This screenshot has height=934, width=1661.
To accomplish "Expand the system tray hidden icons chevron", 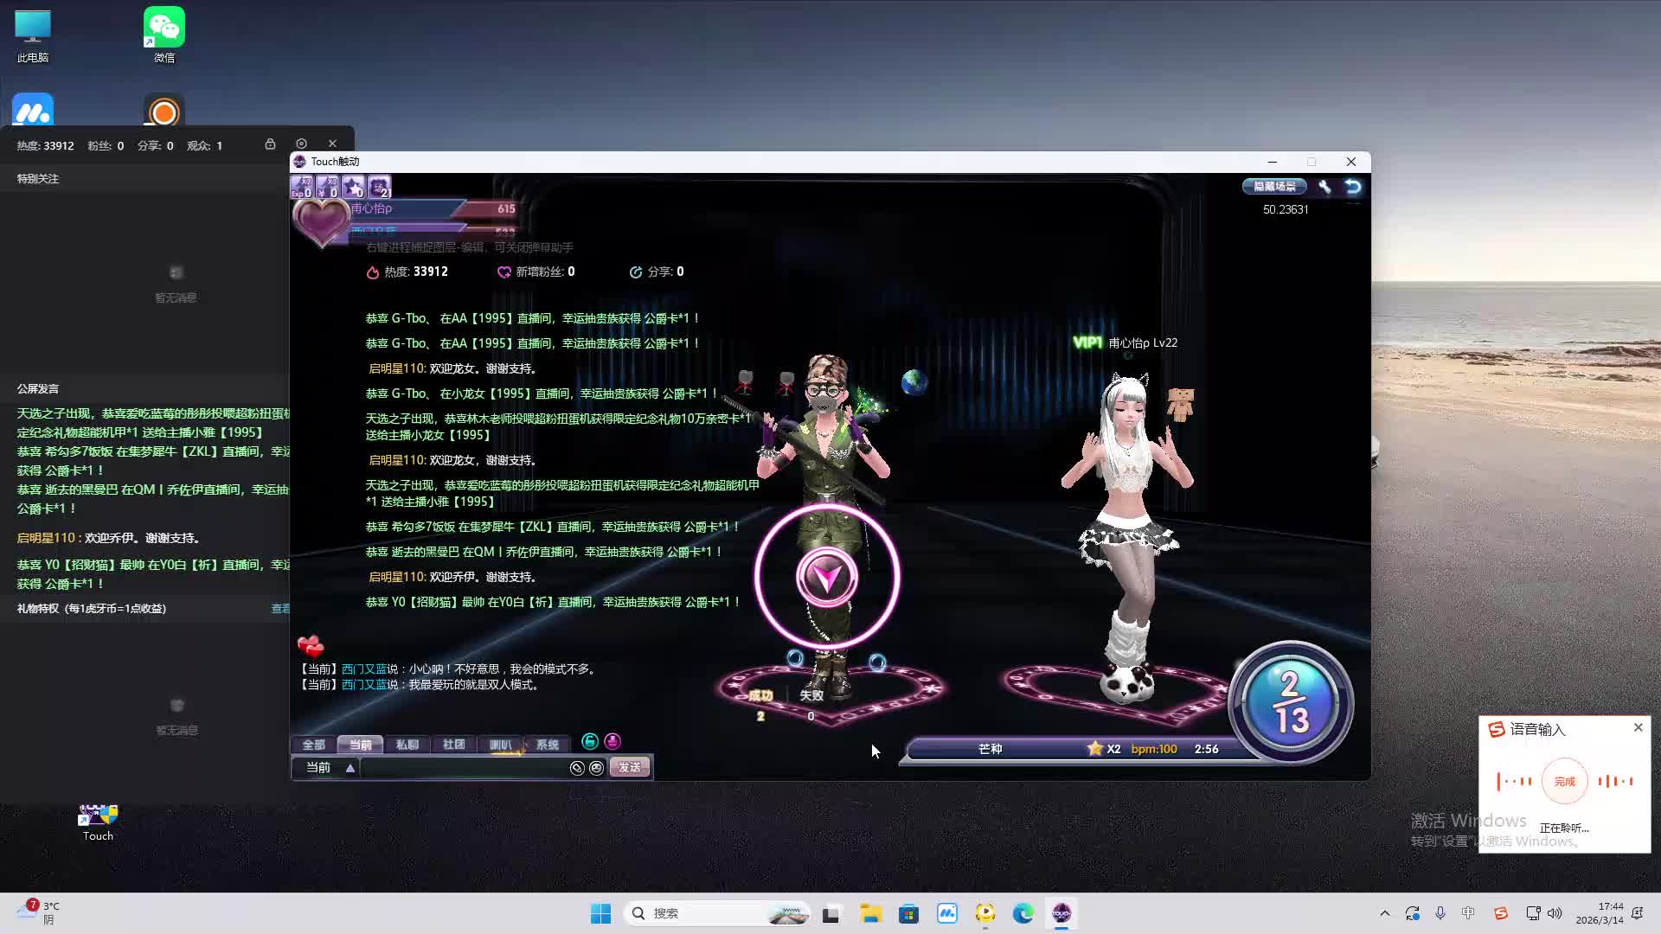I will point(1384,913).
